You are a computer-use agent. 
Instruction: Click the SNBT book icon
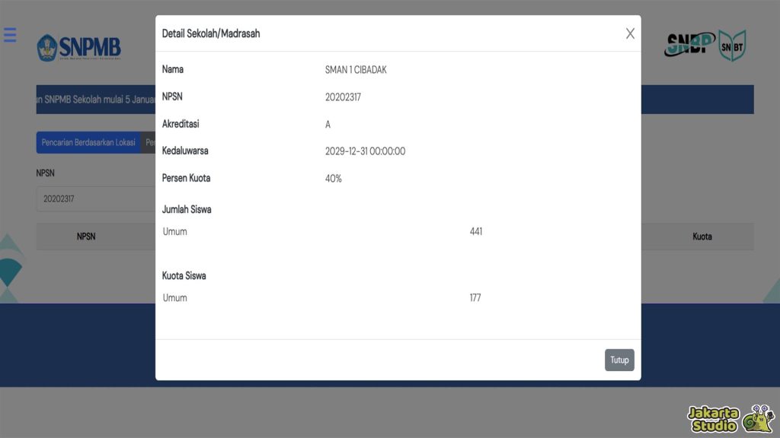(731, 46)
